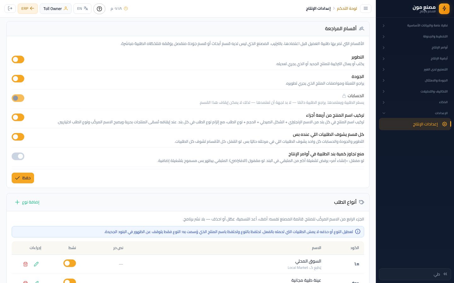Click the الاسم column header
Viewport: 454px width, 283px height.
point(317,248)
